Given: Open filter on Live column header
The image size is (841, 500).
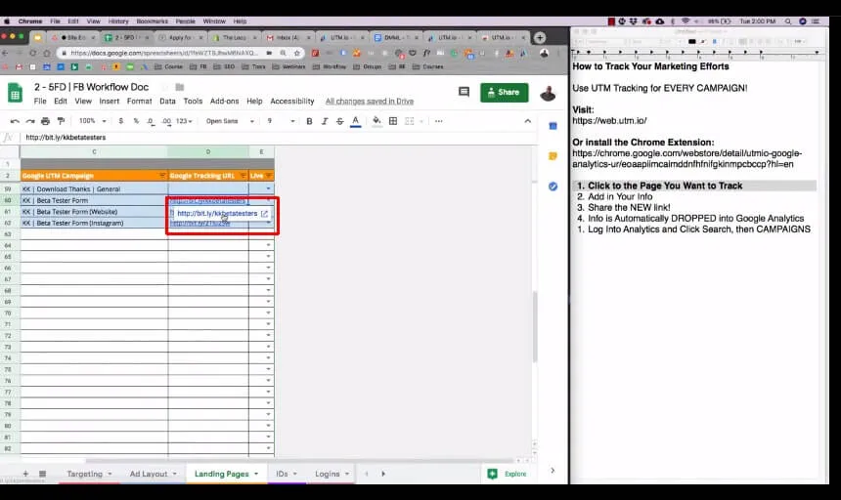Looking at the screenshot, I should point(269,176).
